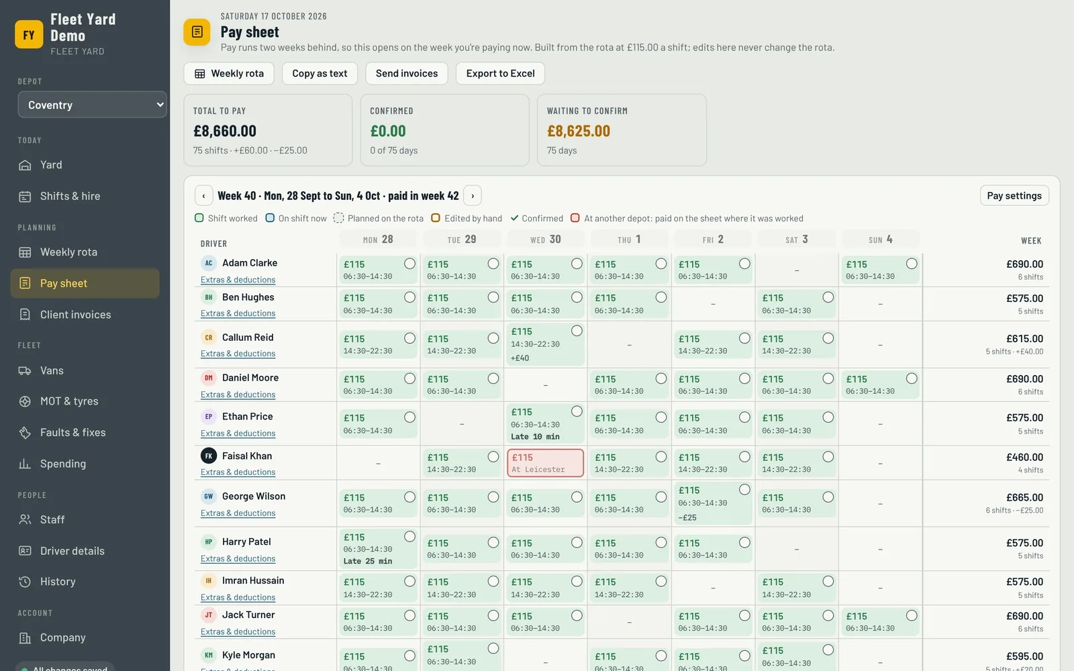Click the Faults & fixes wrench icon
Image resolution: width=1074 pixels, height=671 pixels.
(x=25, y=433)
